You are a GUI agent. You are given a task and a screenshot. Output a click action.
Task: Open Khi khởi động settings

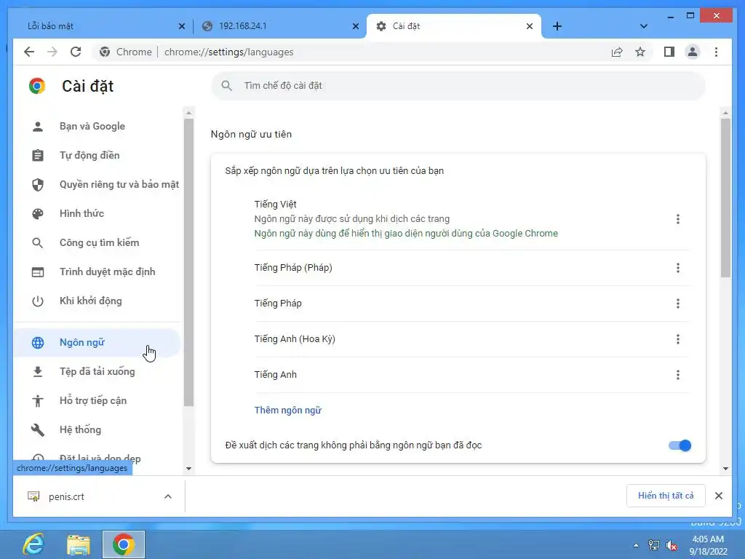[97, 301]
